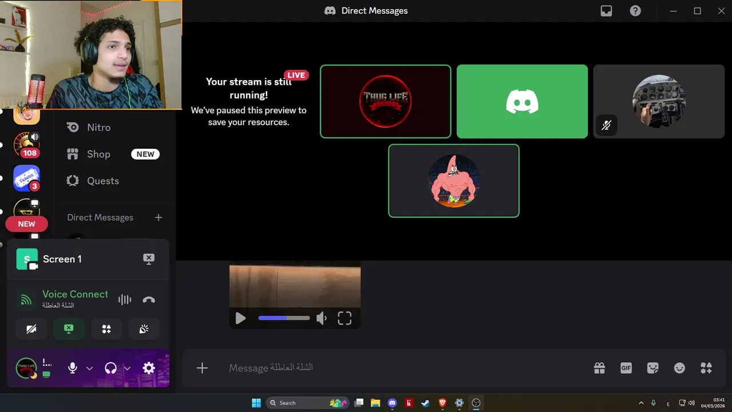Screen dimensions: 732x412
Task: Open the apps launcher icon in chat bar
Action: tap(706, 368)
